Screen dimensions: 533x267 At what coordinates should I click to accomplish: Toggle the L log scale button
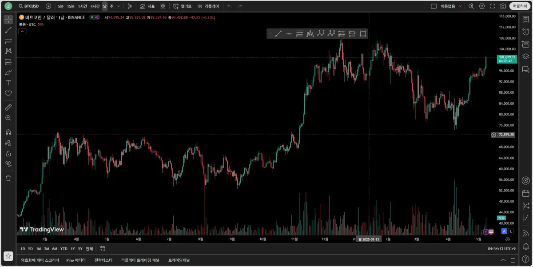511,231
